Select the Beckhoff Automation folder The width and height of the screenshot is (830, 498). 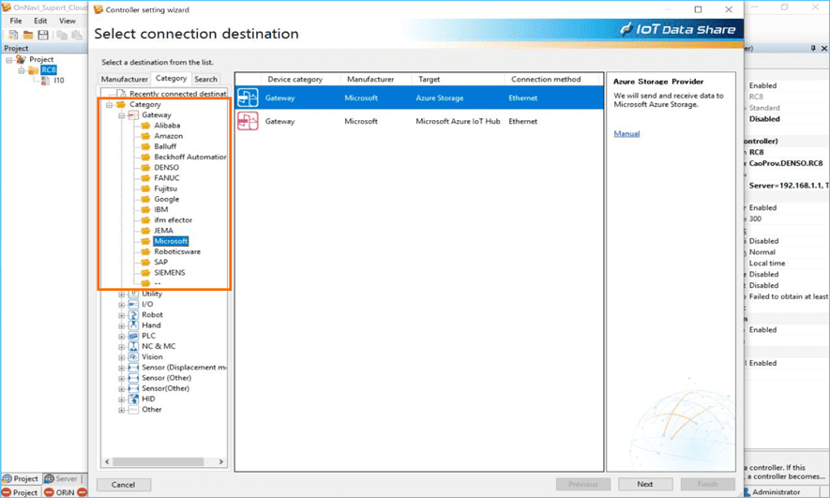[190, 158]
